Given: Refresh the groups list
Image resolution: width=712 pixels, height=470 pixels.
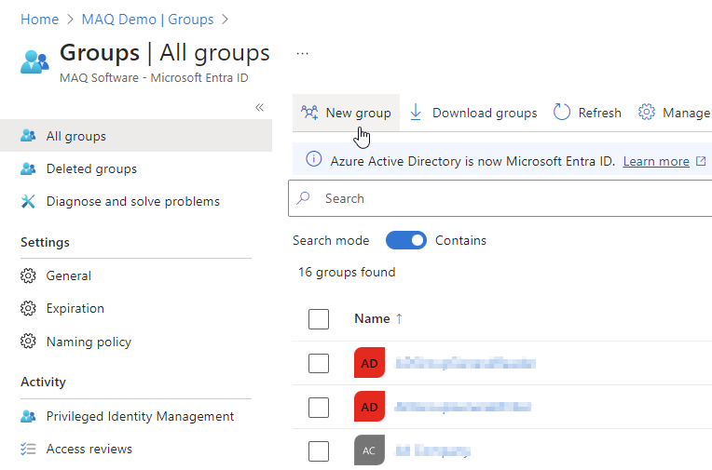Looking at the screenshot, I should pos(587,113).
